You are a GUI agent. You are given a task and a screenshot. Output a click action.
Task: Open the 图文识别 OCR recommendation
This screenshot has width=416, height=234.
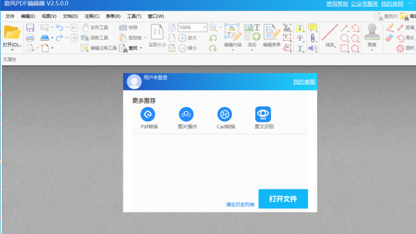[x=264, y=118]
